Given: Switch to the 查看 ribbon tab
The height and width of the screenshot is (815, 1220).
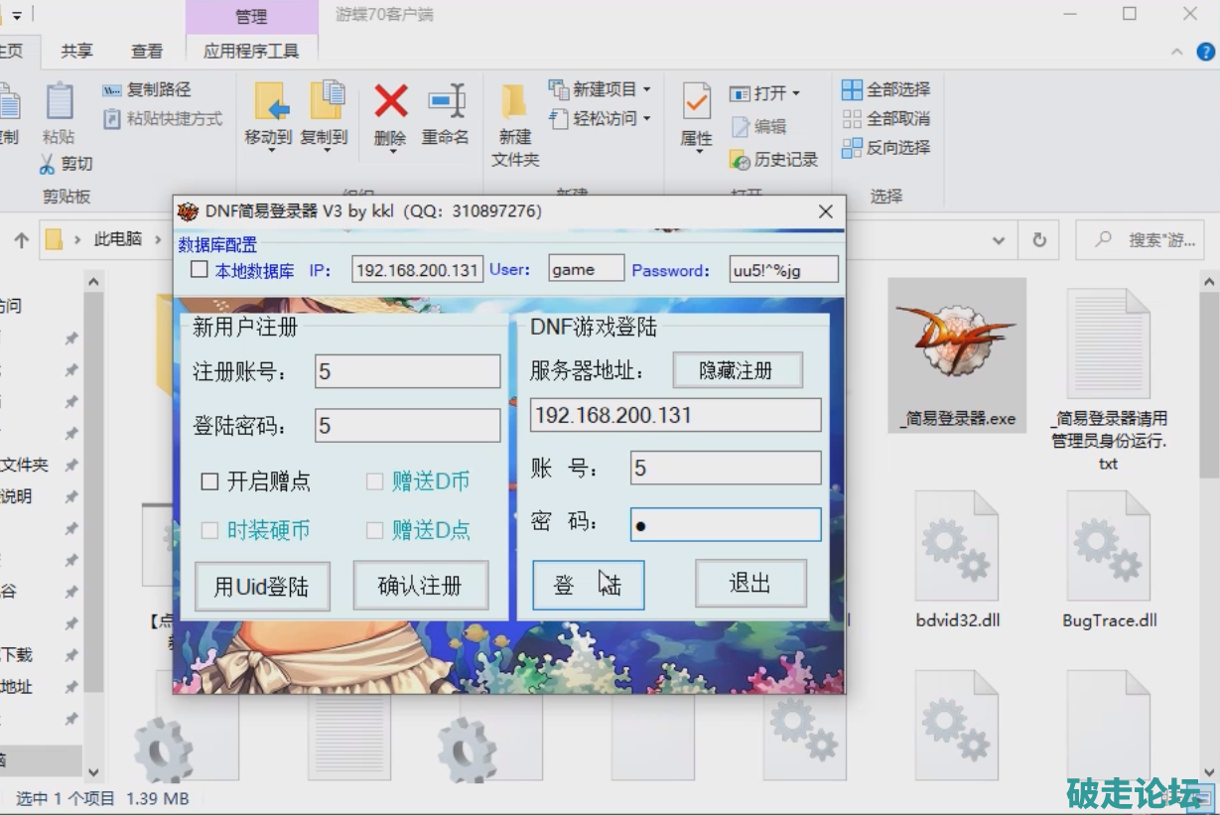Looking at the screenshot, I should pos(147,51).
